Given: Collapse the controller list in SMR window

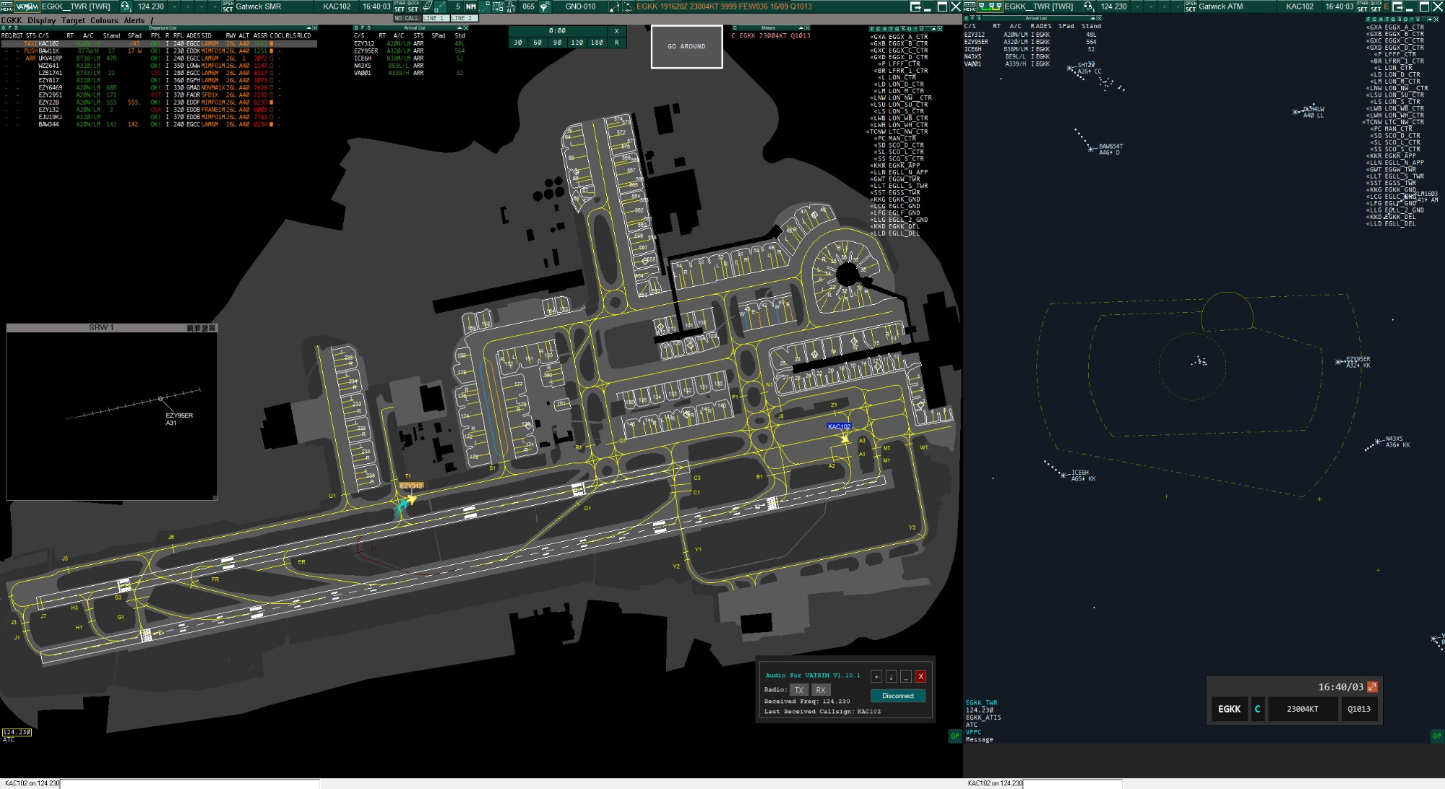Looking at the screenshot, I should pos(933,29).
